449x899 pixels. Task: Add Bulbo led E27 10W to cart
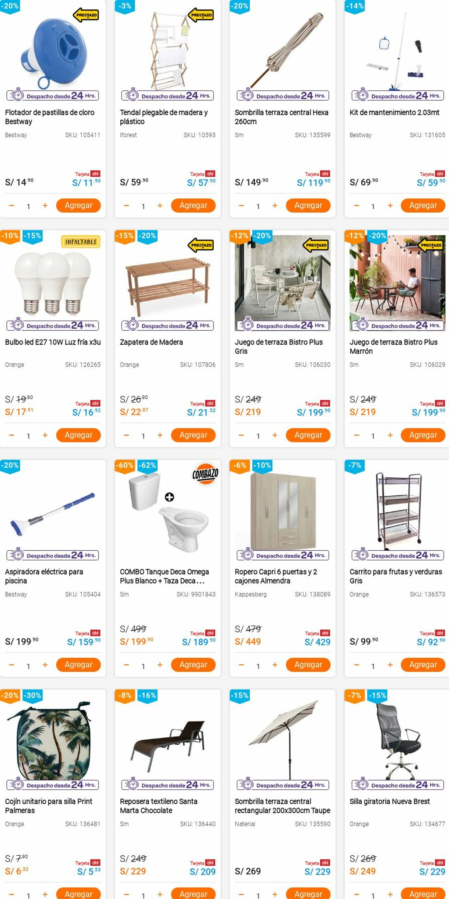[78, 435]
